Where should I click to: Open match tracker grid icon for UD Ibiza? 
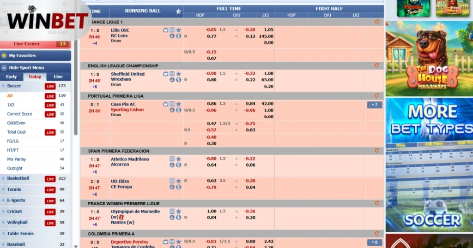[x=172, y=181]
